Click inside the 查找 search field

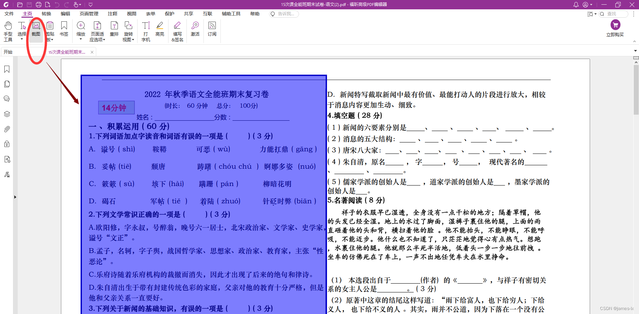[615, 14]
